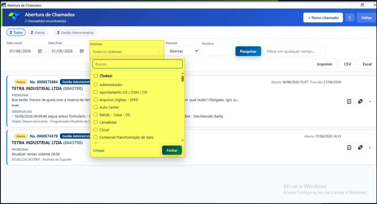The height and width of the screenshot is (204, 377).
Task: Open ticket No. 0000575894 link
Action: click(44, 82)
